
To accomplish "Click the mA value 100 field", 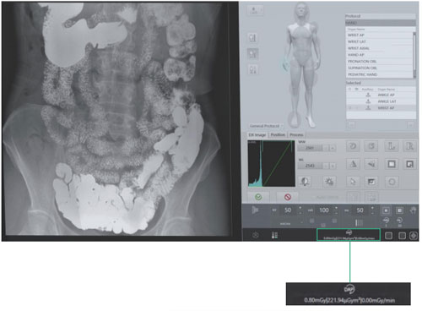I will (324, 210).
